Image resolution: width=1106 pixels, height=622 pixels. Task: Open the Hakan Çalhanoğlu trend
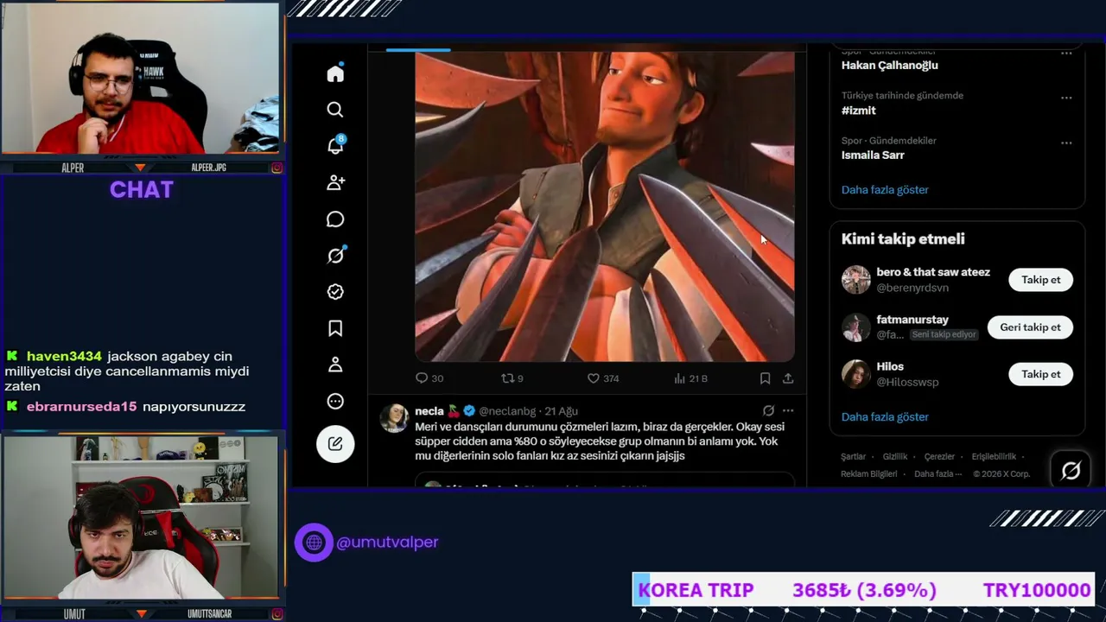point(890,66)
